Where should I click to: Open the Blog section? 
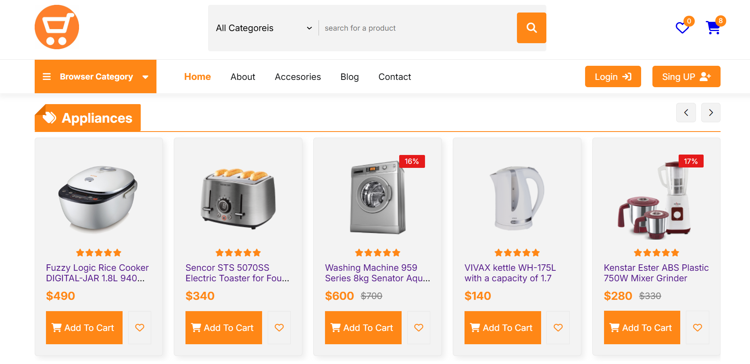click(349, 77)
